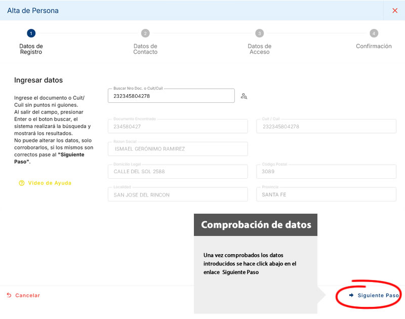This screenshot has height=319, width=405.
Task: Click the Cuit / Cuil result field
Action: click(x=326, y=127)
